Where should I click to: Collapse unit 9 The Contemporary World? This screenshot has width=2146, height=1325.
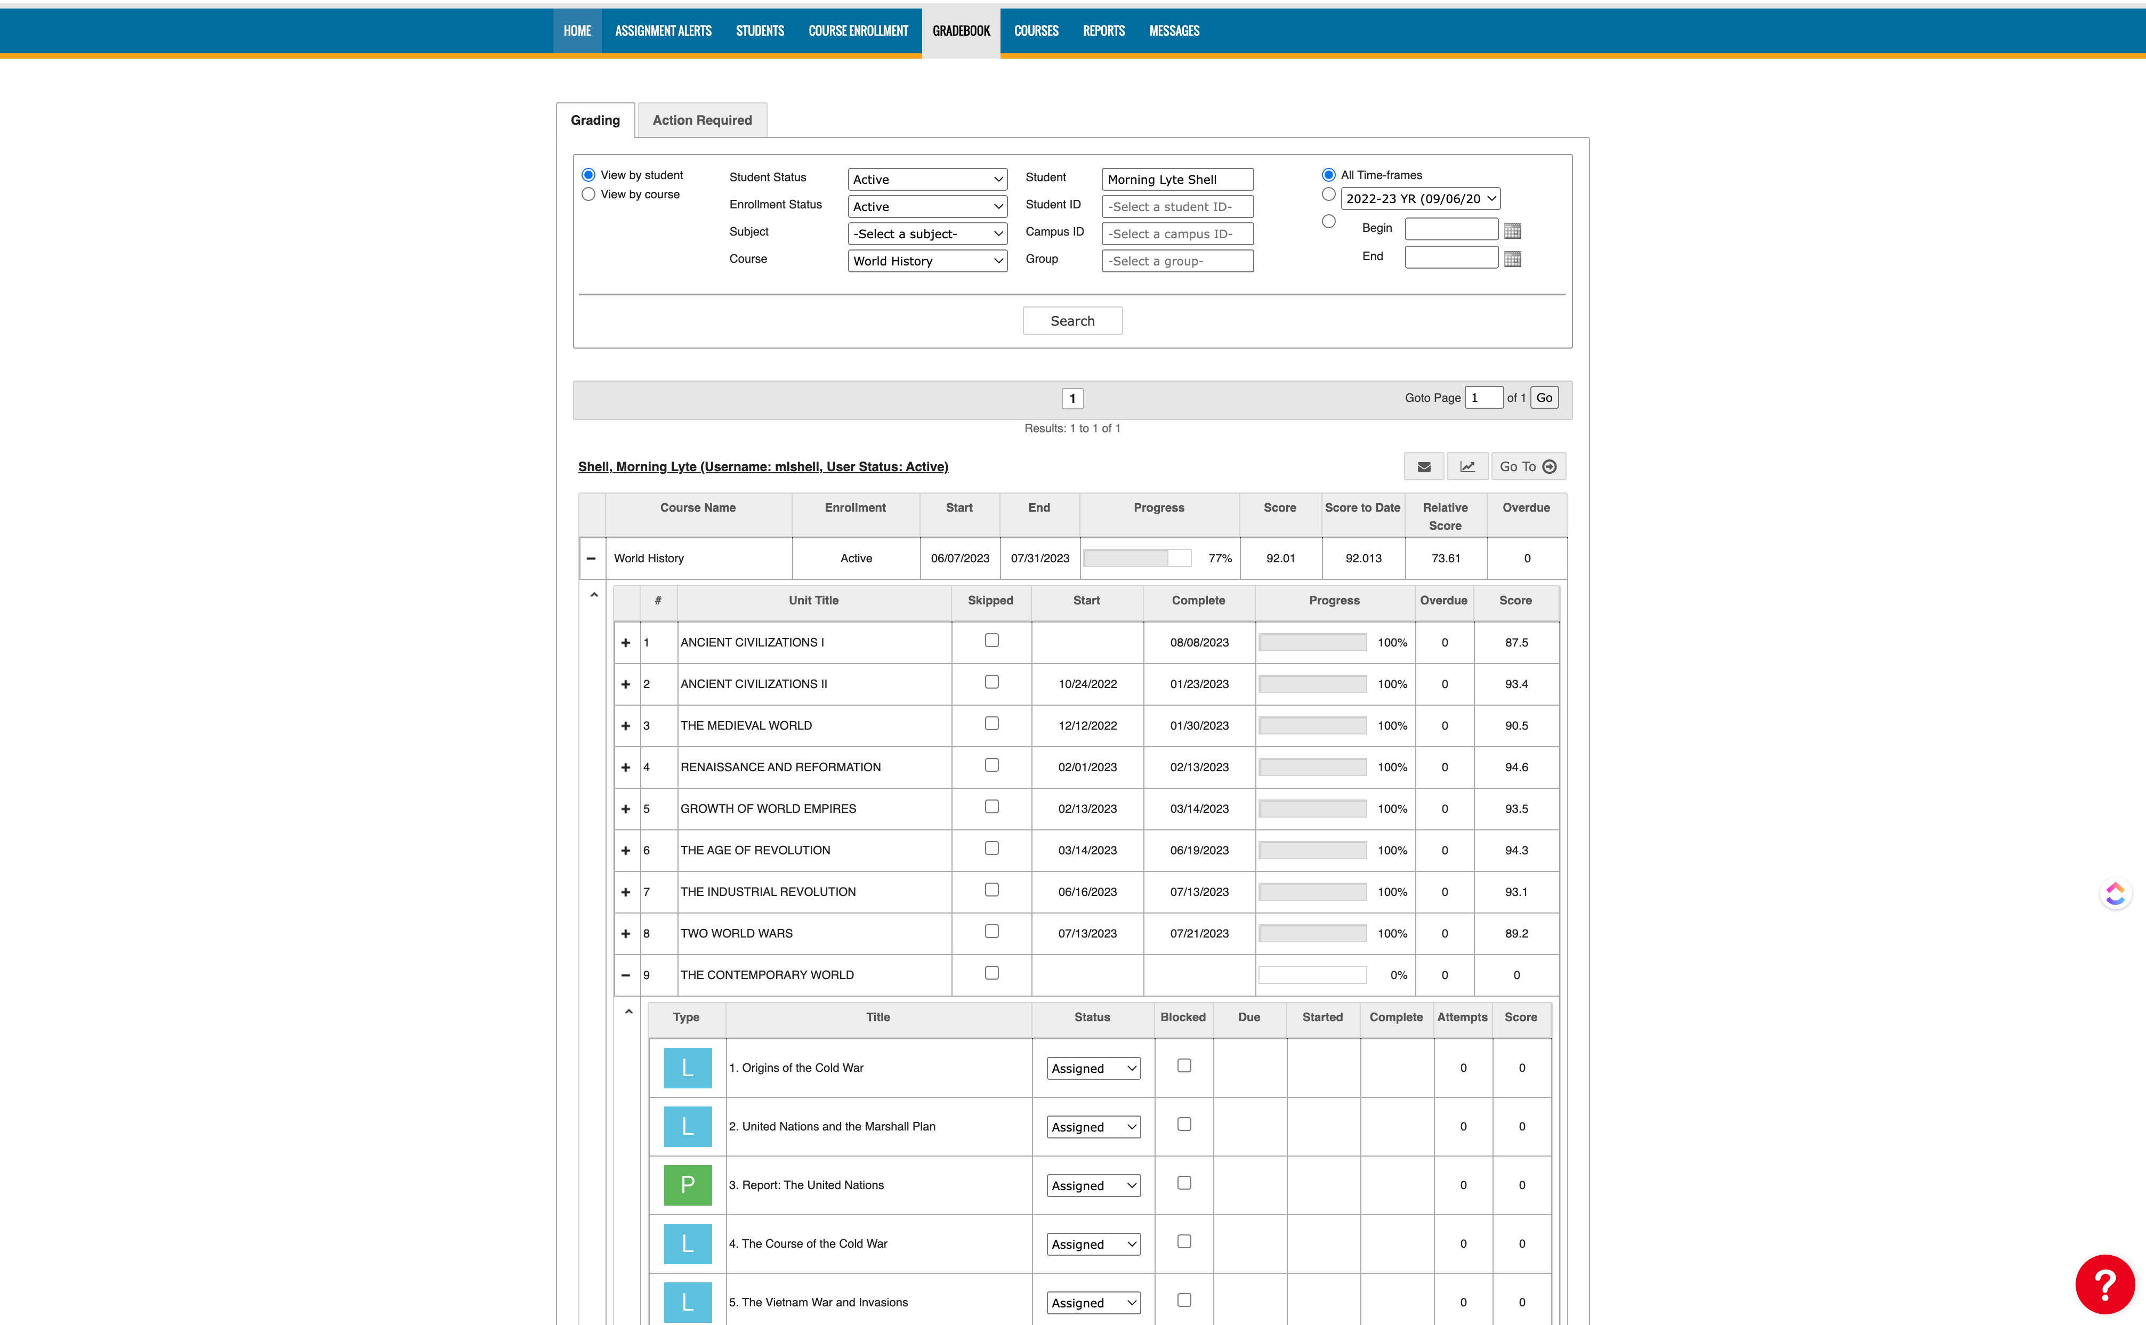tap(626, 974)
